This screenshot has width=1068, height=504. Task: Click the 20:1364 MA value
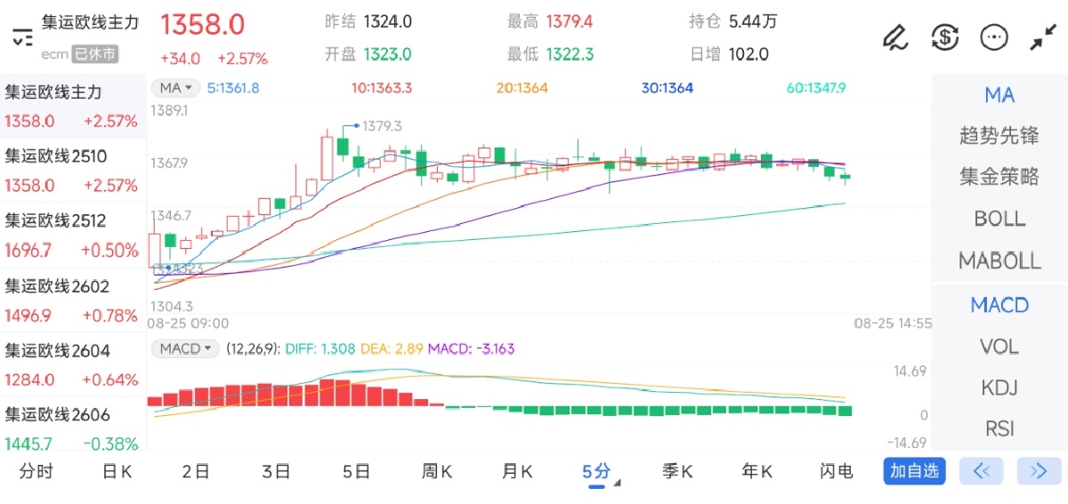point(522,88)
